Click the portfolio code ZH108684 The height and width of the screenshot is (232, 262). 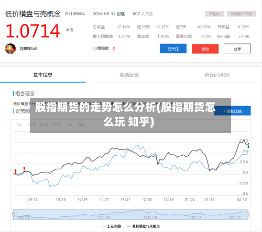tap(74, 14)
